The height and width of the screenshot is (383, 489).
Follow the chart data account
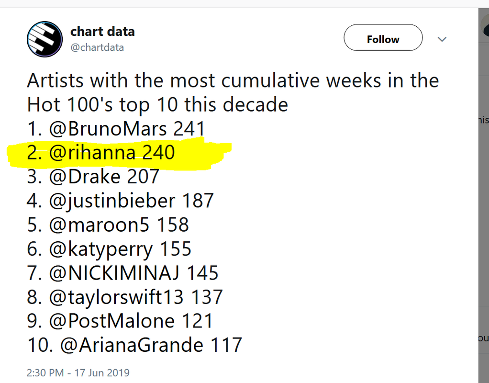(x=383, y=39)
